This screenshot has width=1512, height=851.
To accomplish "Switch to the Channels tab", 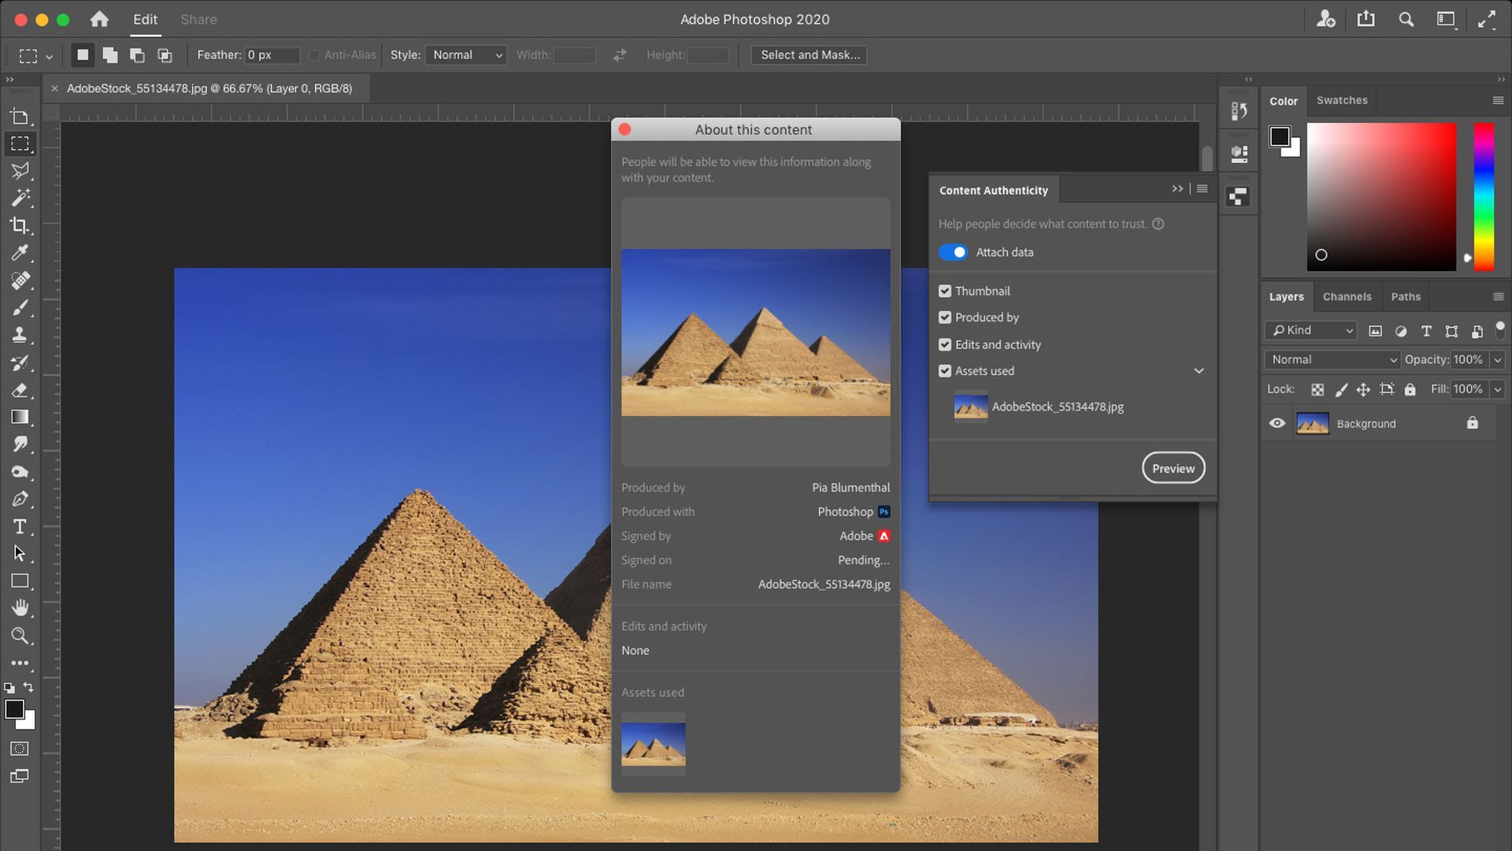I will (x=1347, y=296).
